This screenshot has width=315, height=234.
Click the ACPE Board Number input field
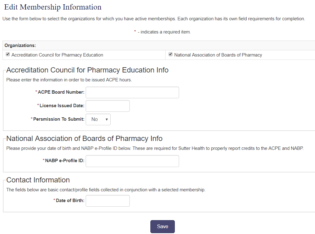pyautogui.click(x=132, y=92)
